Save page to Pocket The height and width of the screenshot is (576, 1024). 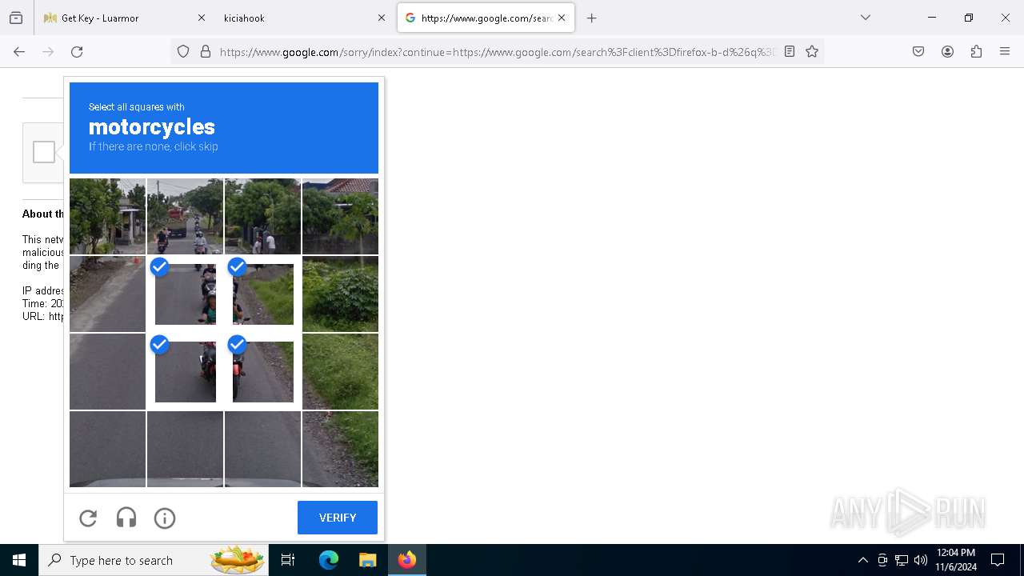(918, 51)
